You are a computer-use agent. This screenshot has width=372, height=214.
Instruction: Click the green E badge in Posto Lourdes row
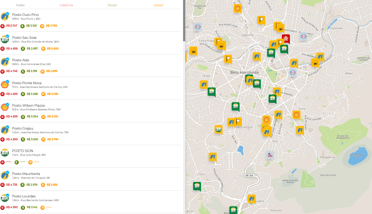(x=23, y=208)
